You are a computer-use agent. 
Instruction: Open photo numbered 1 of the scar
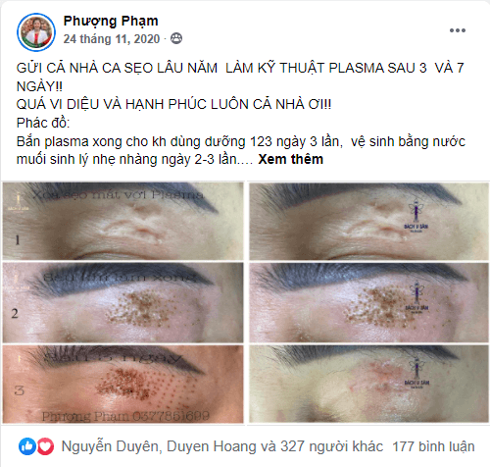[122, 221]
